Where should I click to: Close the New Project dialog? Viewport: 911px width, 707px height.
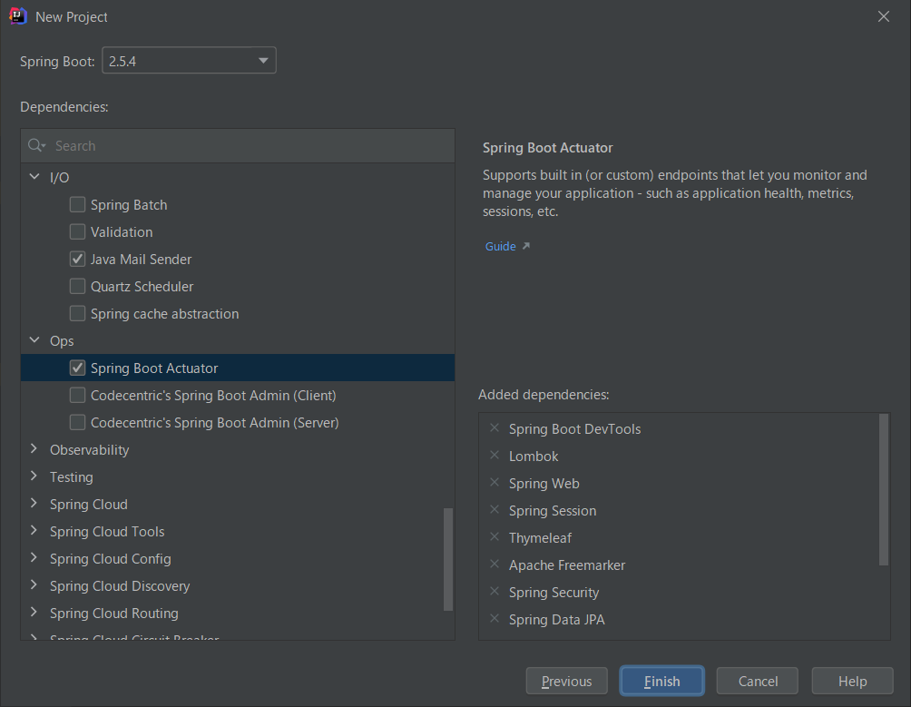(884, 16)
